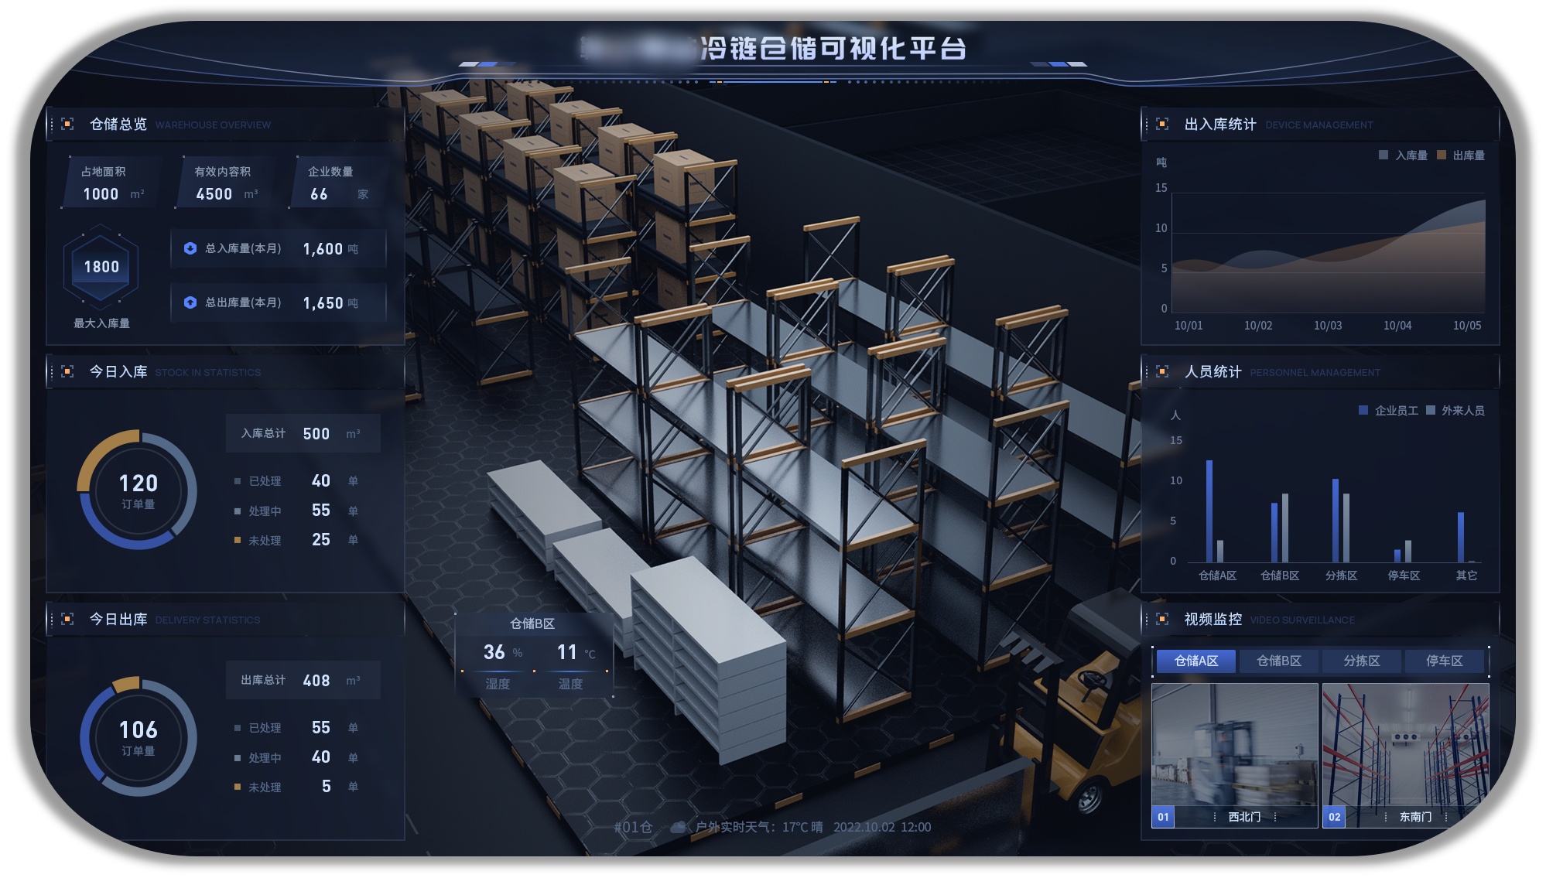Toggle the 出库量 legend series
The width and height of the screenshot is (1546, 878).
pos(1461,155)
